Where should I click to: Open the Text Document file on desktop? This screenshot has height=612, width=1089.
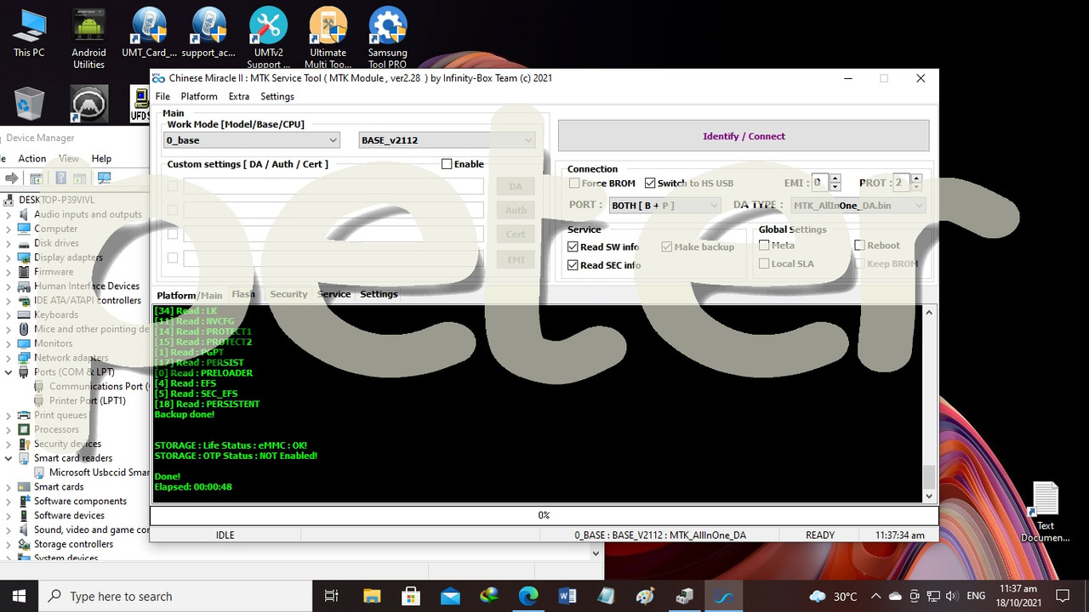point(1046,513)
